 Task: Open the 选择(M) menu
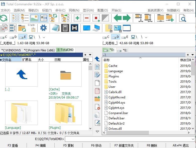tap(19, 10)
